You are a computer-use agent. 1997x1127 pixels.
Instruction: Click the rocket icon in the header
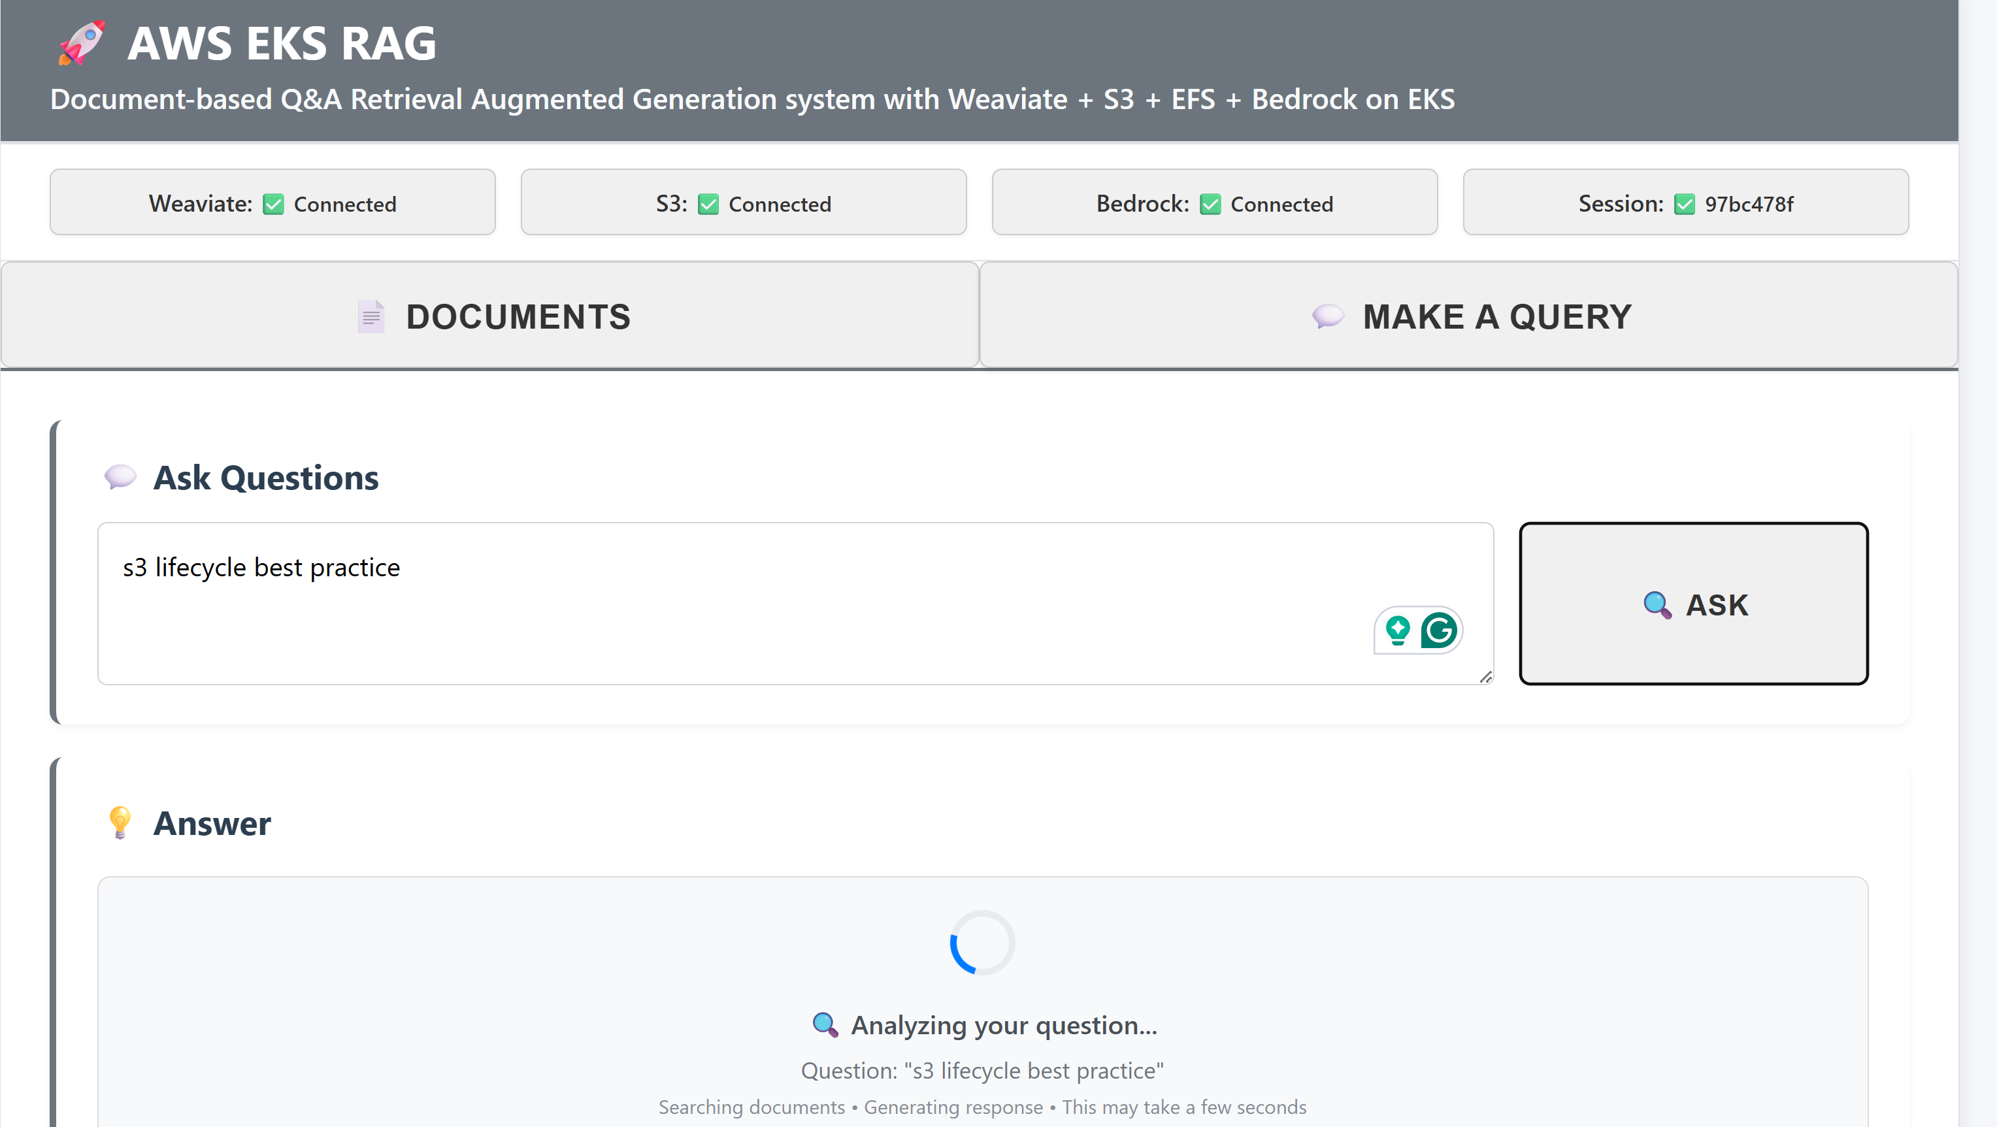pyautogui.click(x=82, y=43)
